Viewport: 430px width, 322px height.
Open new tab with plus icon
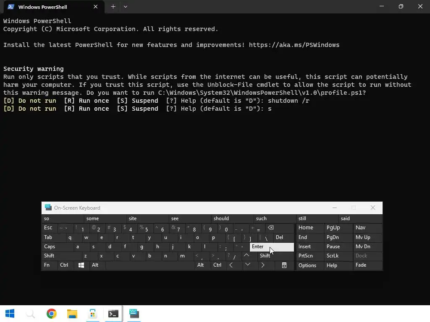click(113, 7)
